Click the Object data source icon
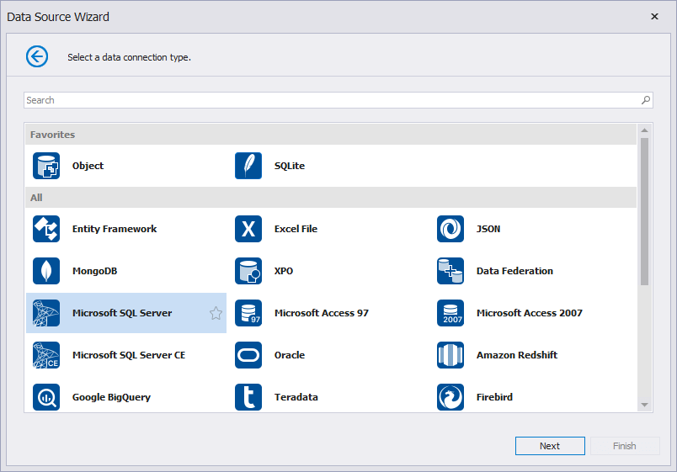The width and height of the screenshot is (677, 472). click(46, 166)
